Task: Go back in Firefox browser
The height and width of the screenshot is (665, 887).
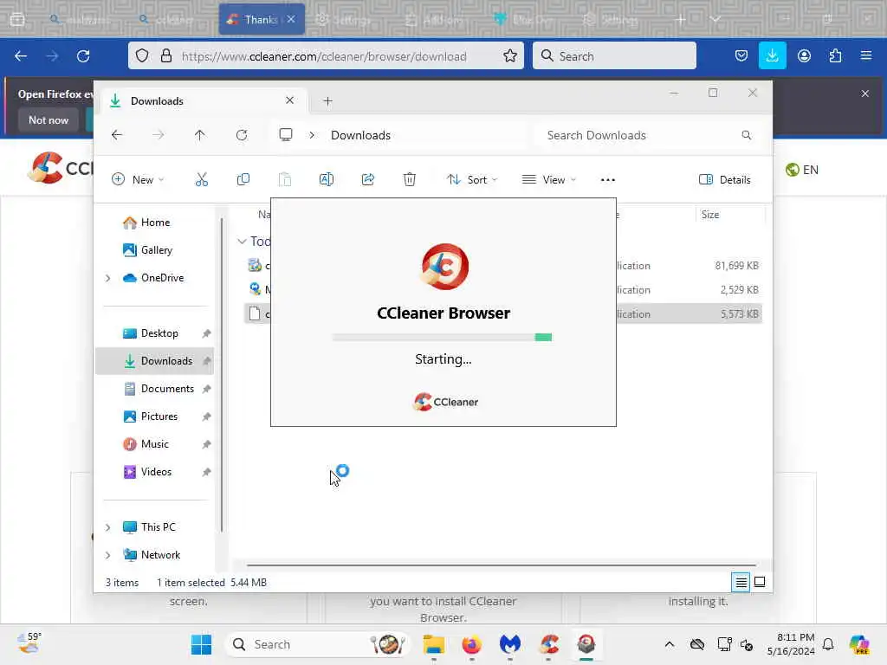Action: coord(21,56)
